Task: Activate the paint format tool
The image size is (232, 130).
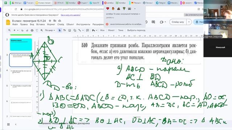Action: pos(37,30)
